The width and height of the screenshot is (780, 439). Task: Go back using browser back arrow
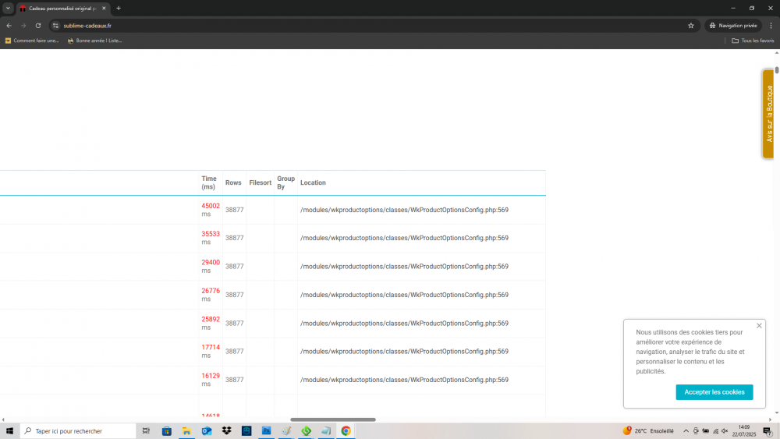point(9,26)
